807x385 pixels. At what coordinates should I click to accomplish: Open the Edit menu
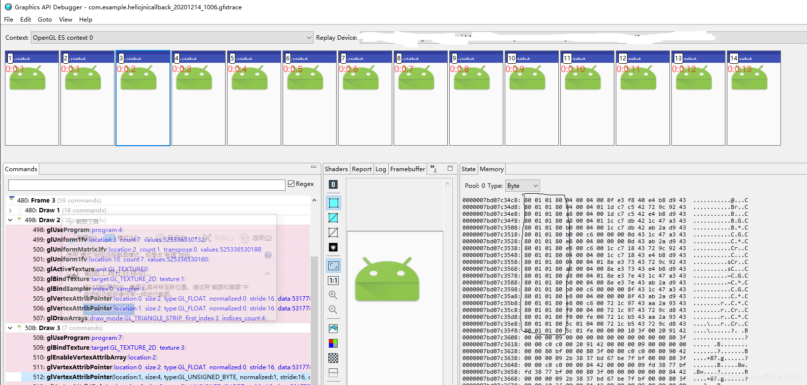tap(26, 20)
